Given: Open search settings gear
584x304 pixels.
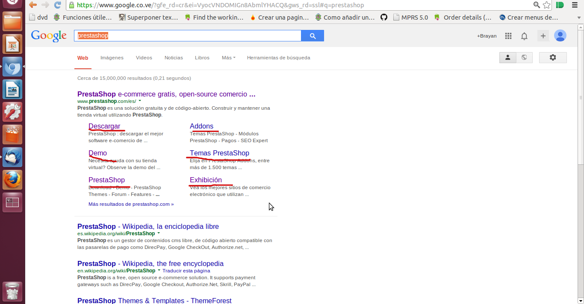Looking at the screenshot, I should [553, 57].
